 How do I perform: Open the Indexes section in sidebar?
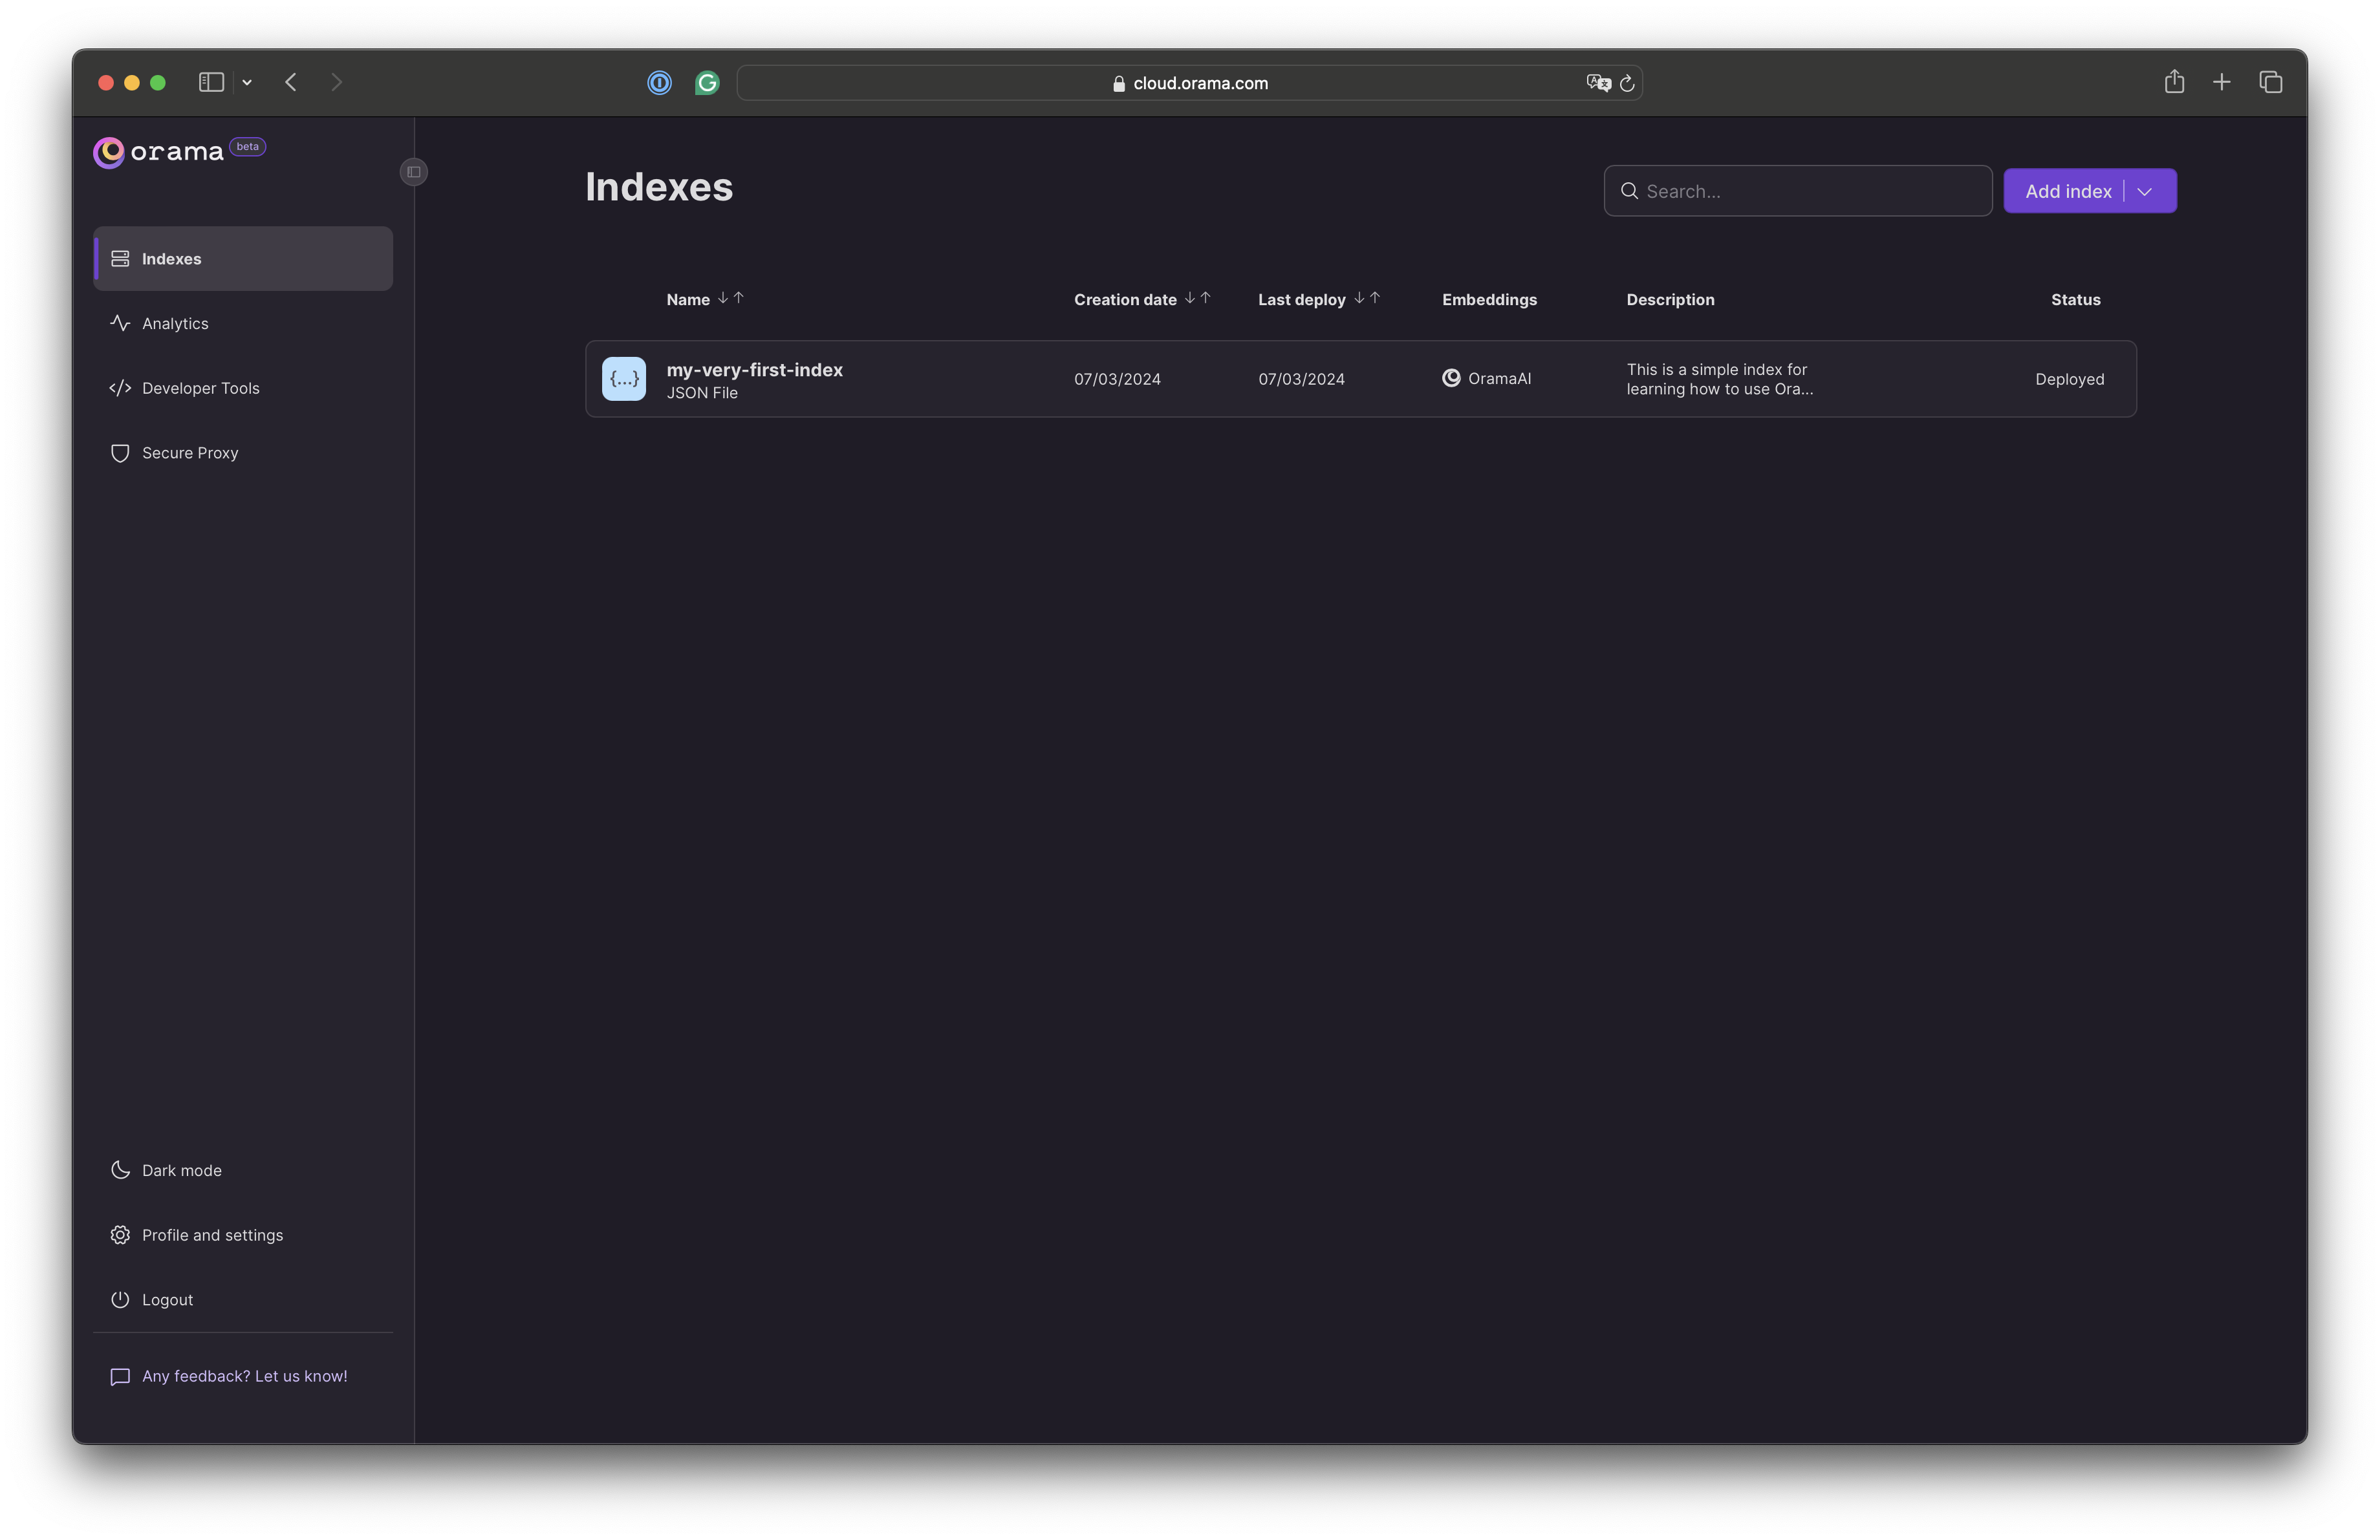(x=243, y=259)
